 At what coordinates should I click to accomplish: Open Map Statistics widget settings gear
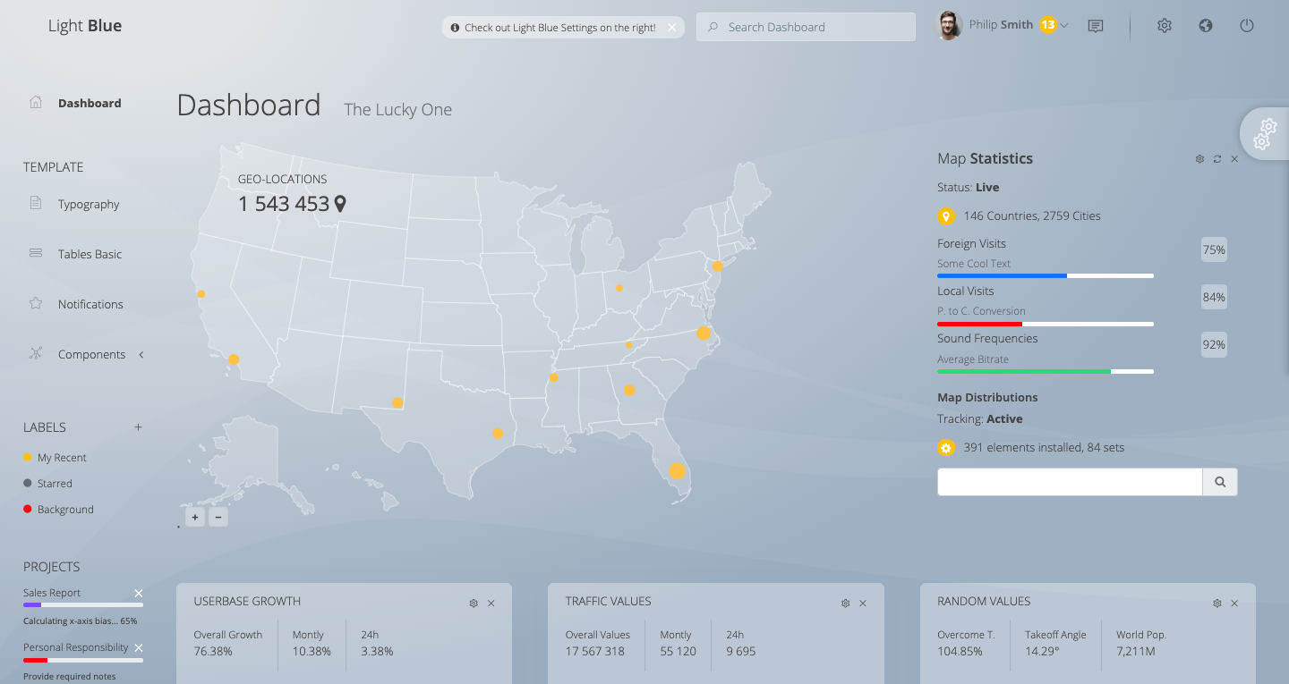point(1199,159)
